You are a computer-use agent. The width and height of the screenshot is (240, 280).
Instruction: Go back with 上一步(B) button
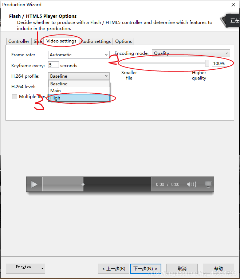coord(114,269)
